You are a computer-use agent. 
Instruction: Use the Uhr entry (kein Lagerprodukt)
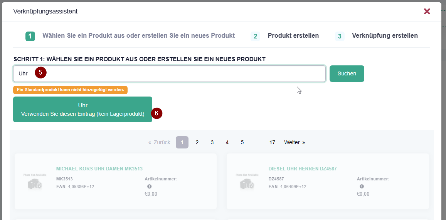[x=82, y=110]
